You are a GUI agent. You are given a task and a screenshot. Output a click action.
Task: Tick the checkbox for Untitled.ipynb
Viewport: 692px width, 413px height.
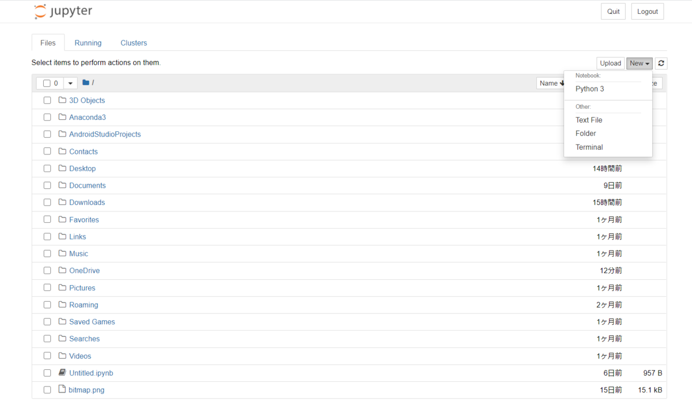pyautogui.click(x=47, y=373)
